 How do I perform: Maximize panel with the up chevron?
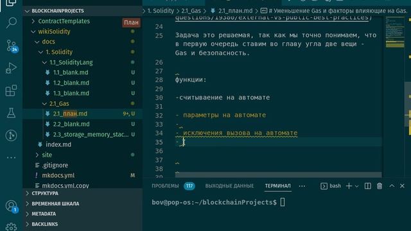(x=392, y=186)
